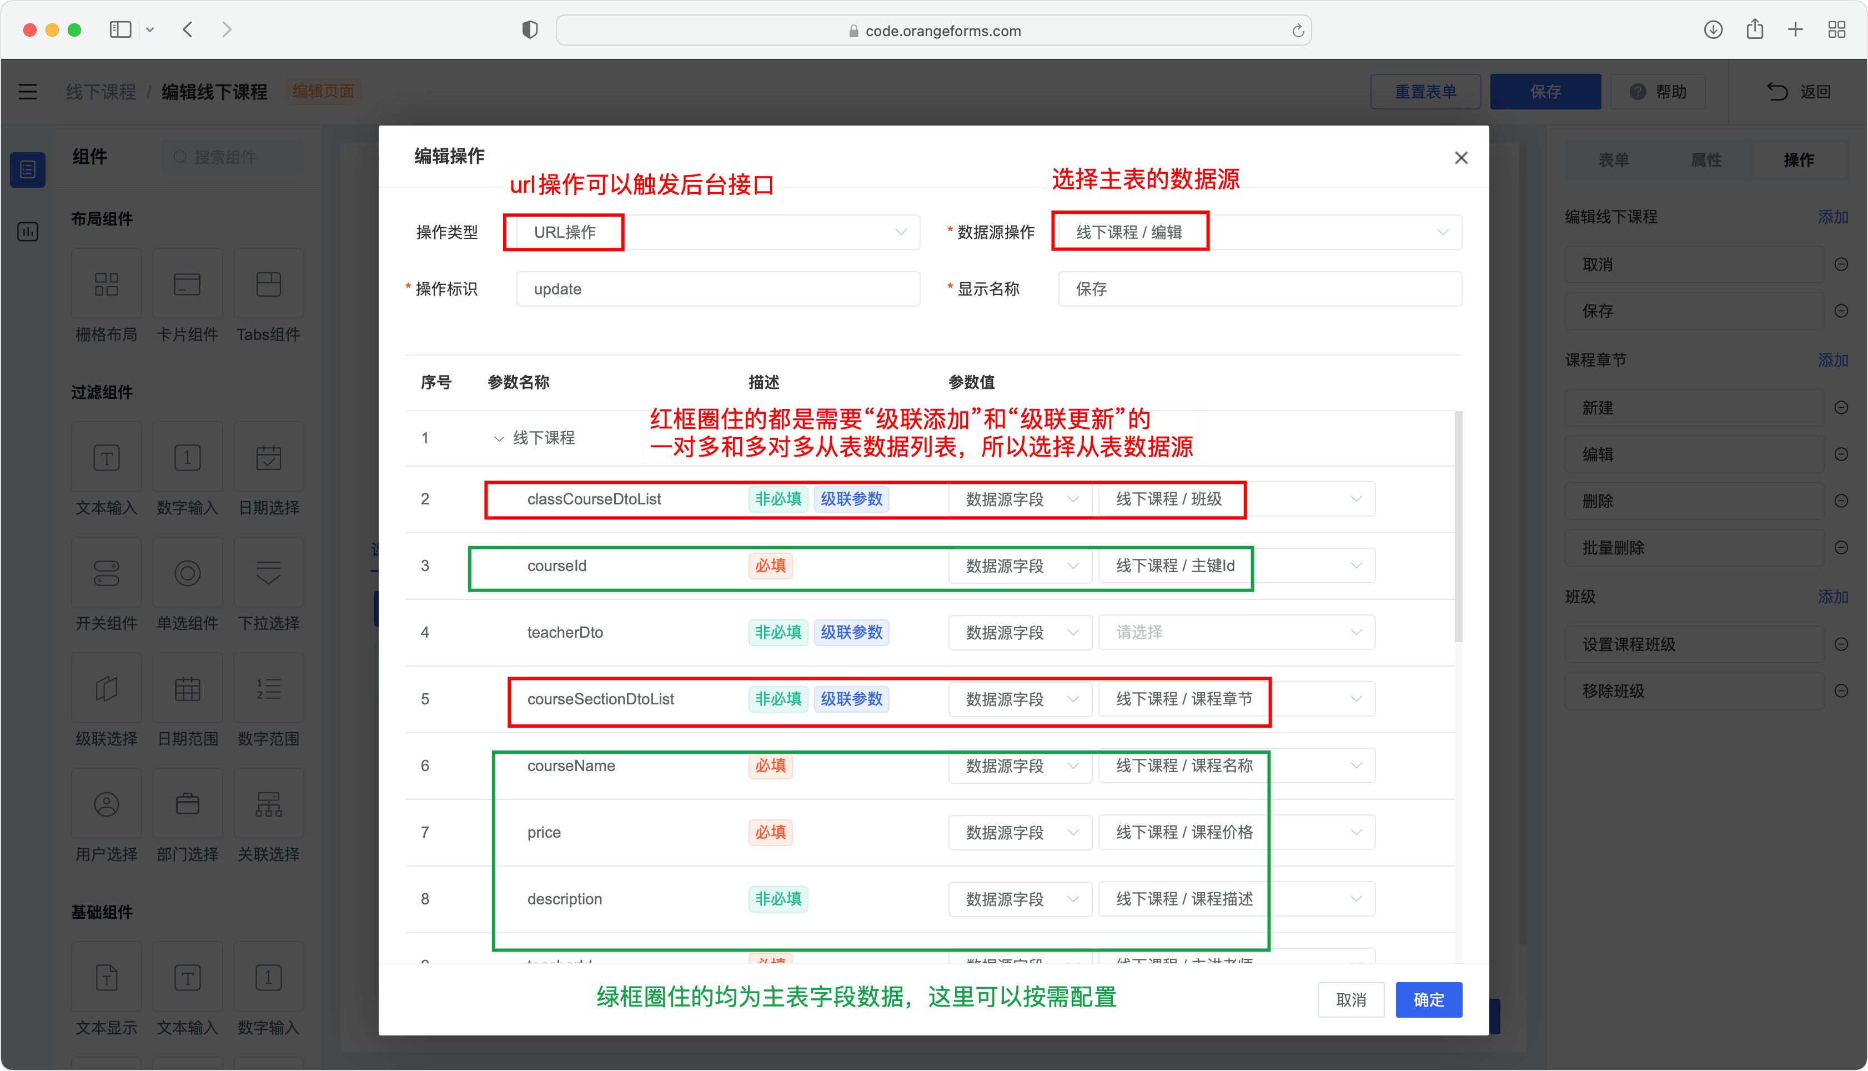Open 线下课程 / 主键Id value dropdown

coord(1237,567)
